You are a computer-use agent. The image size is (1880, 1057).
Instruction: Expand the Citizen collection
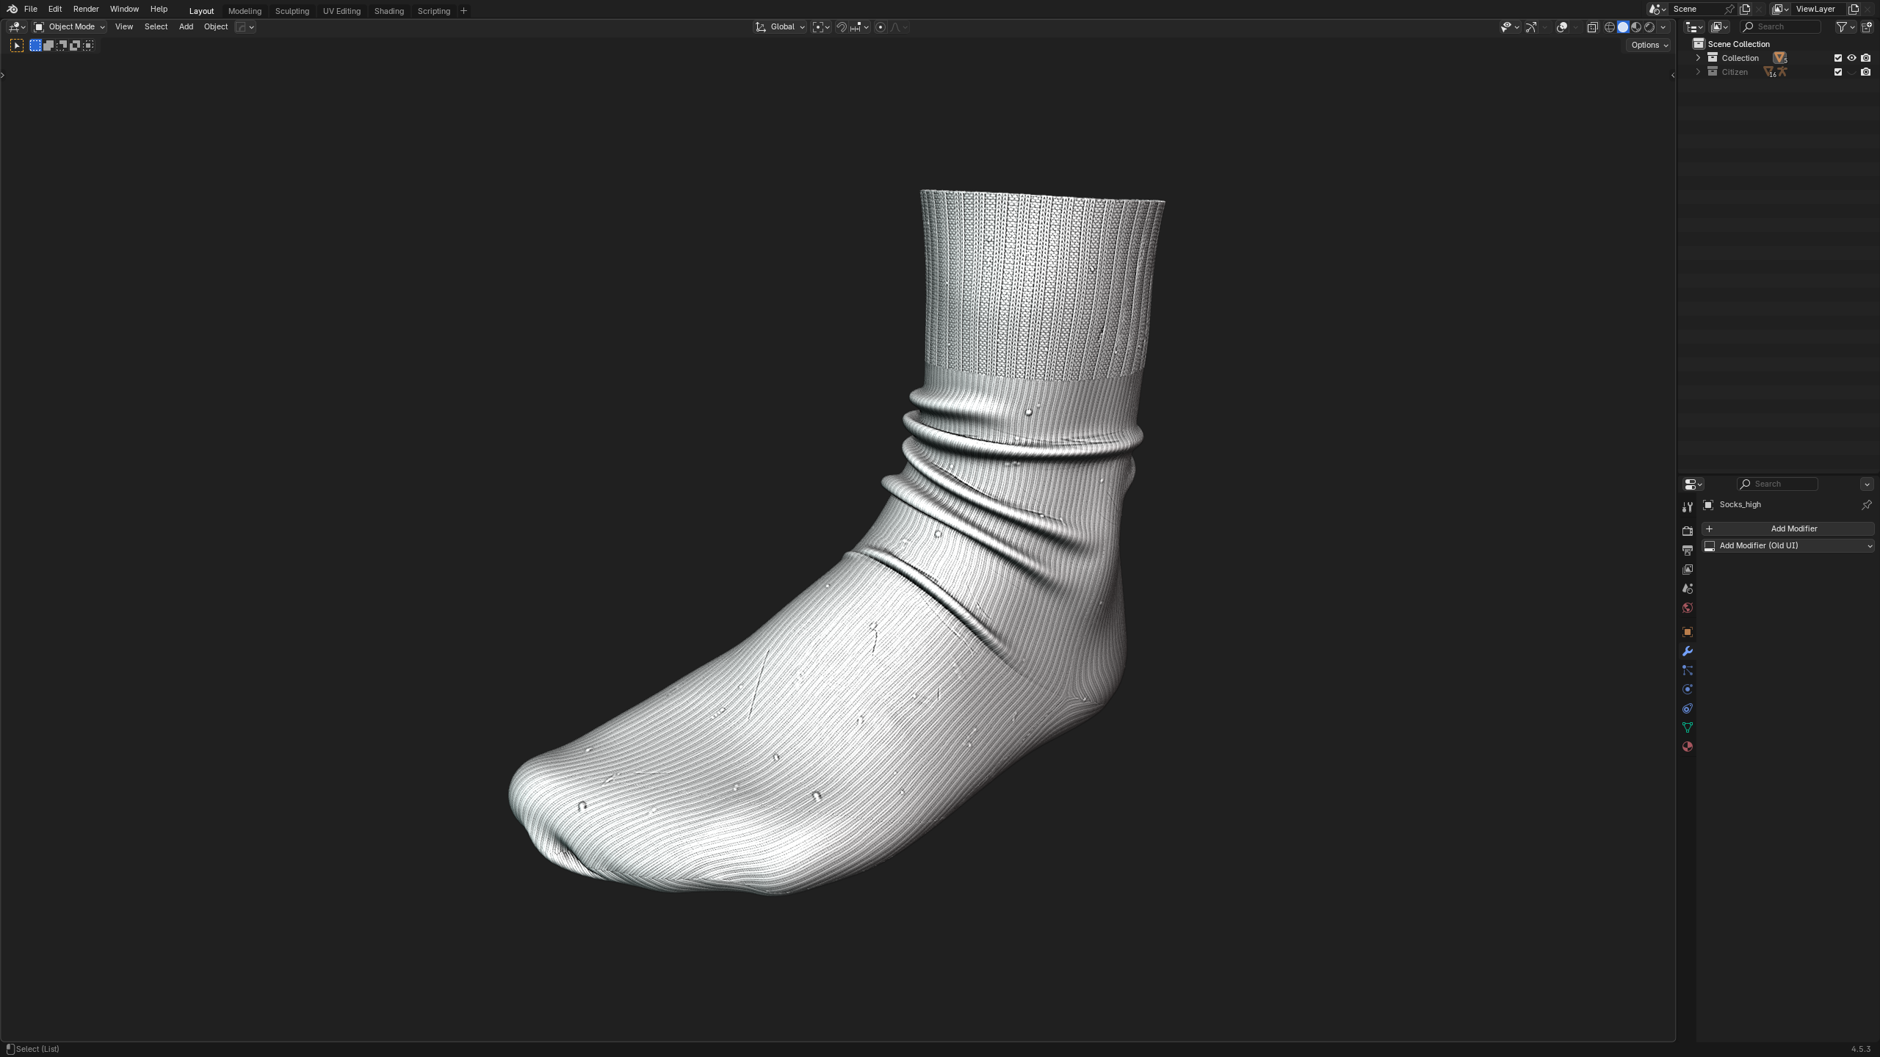pos(1698,72)
